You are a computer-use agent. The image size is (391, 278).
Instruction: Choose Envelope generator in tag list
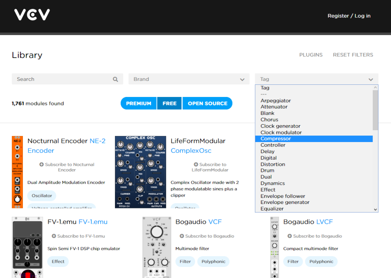coord(285,202)
